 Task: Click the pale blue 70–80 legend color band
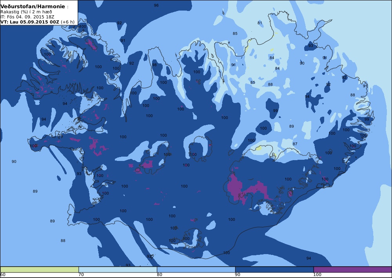(x=118, y=269)
